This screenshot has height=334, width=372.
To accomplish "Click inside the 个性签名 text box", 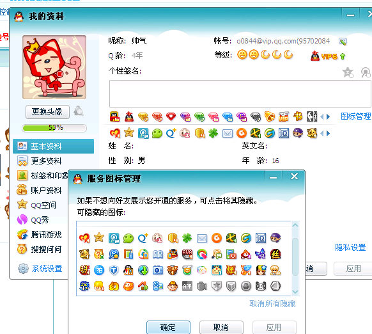I will (x=240, y=93).
